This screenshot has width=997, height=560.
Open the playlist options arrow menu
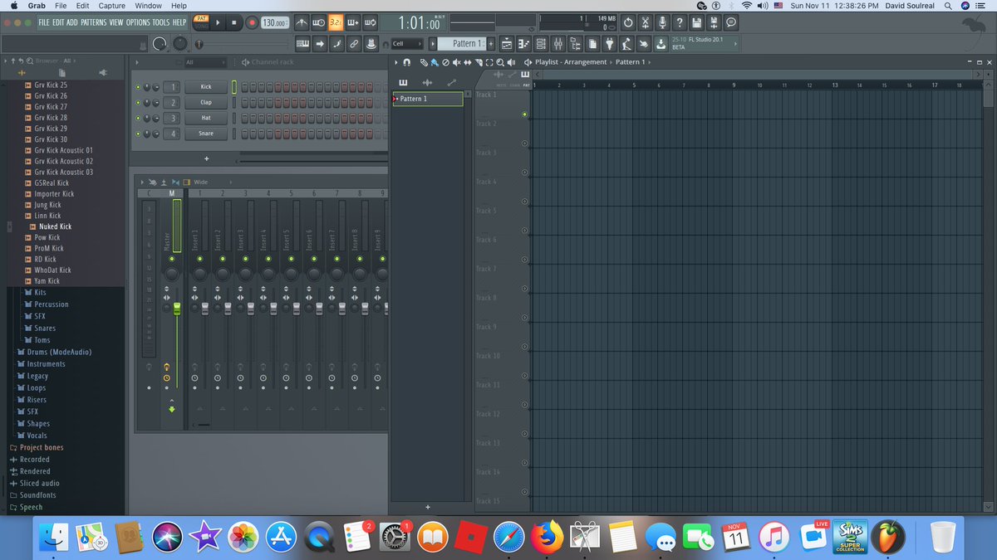(395, 62)
